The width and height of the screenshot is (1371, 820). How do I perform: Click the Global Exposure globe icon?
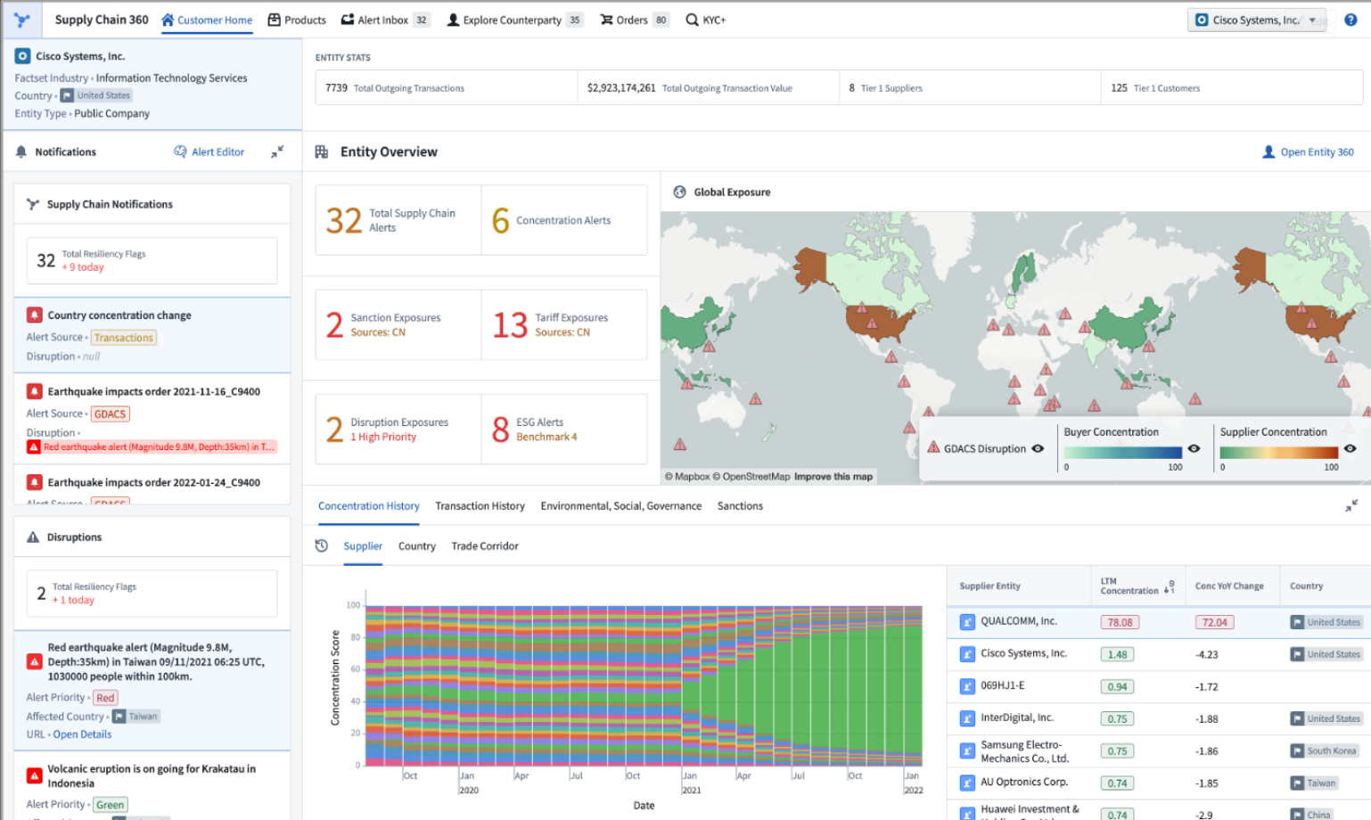(x=679, y=192)
